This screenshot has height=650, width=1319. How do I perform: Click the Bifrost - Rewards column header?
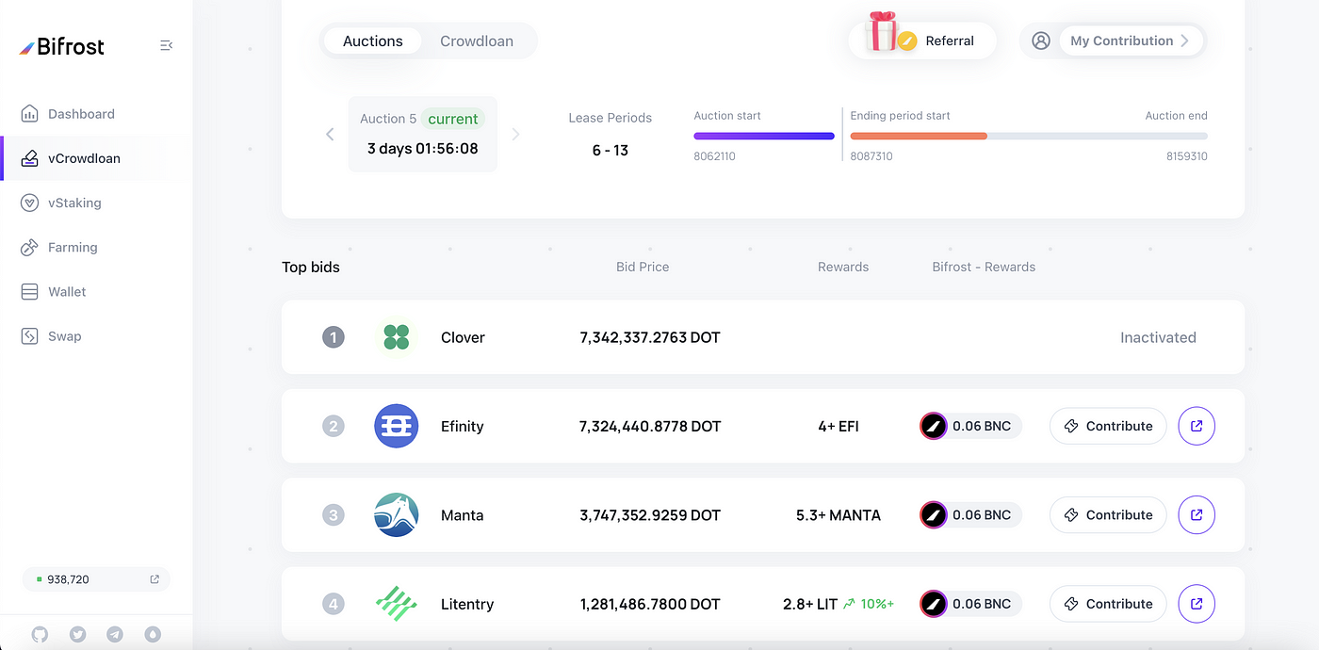(984, 267)
